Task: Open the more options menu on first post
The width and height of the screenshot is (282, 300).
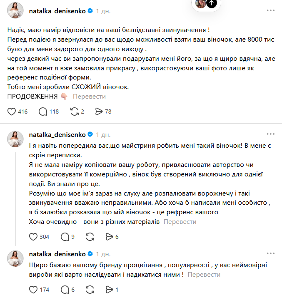Action: pyautogui.click(x=270, y=10)
